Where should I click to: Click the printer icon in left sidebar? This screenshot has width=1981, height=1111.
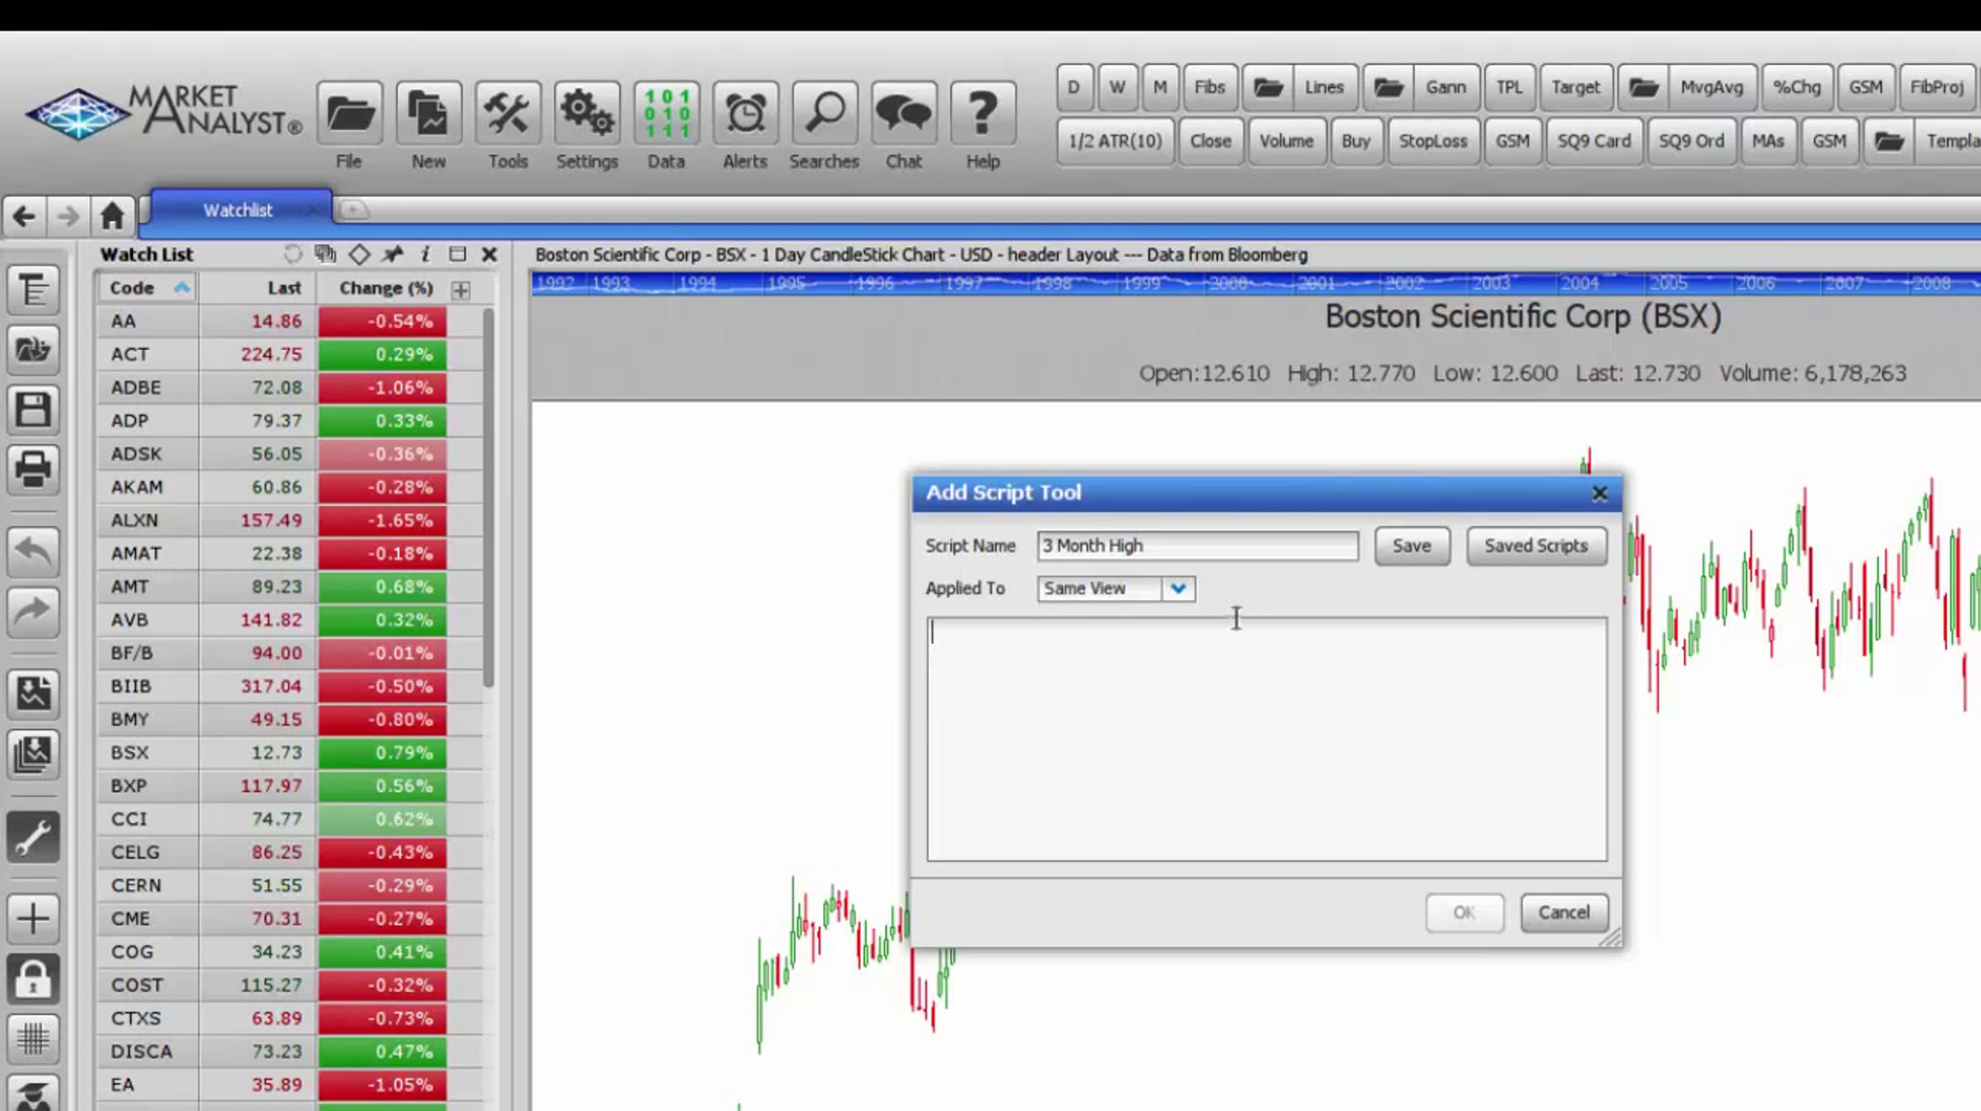point(33,469)
